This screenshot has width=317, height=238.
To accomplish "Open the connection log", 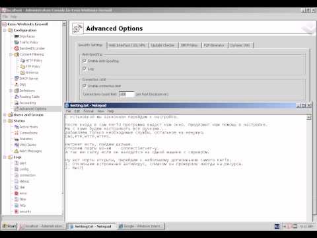I will point(25,175).
